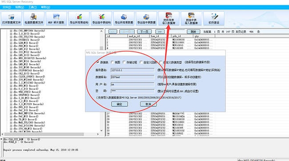
Task: Select the dbo.MAX_TTL(383 Records) table
Action: [x=29, y=123]
